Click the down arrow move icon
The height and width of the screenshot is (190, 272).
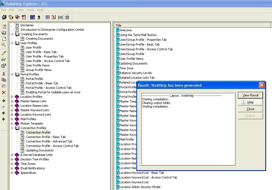click(x=4, y=119)
